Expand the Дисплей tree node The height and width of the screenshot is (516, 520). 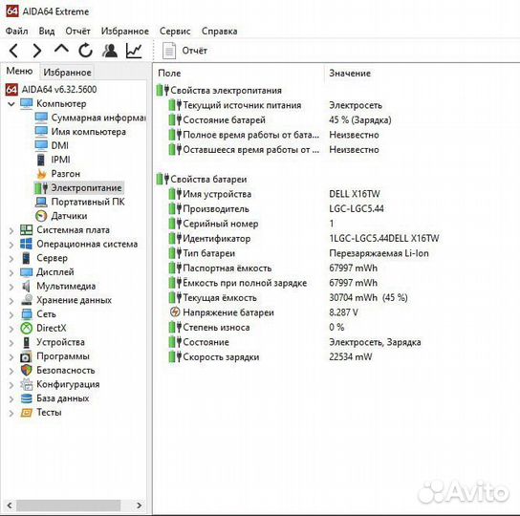pyautogui.click(x=11, y=272)
